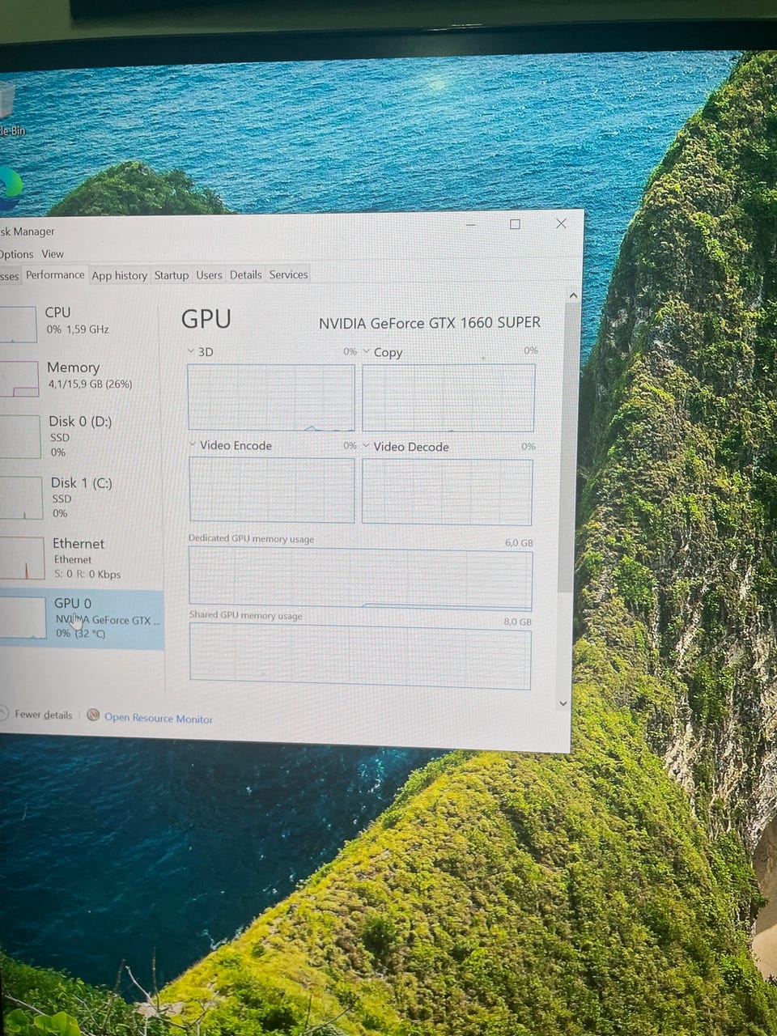This screenshot has height=1036, width=777.
Task: Open the Services tab
Action: (x=288, y=274)
